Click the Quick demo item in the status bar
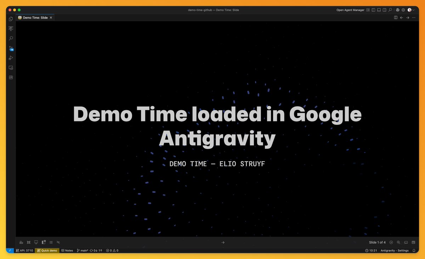 pyautogui.click(x=46, y=250)
